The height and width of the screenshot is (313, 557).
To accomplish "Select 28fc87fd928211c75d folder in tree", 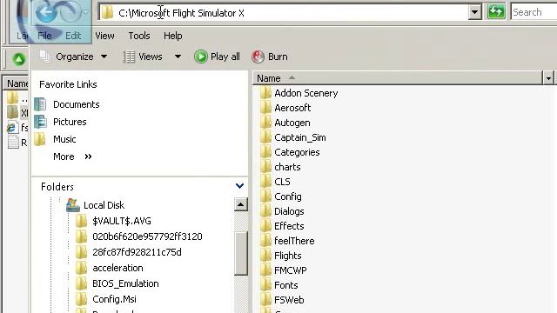I will coord(138,252).
